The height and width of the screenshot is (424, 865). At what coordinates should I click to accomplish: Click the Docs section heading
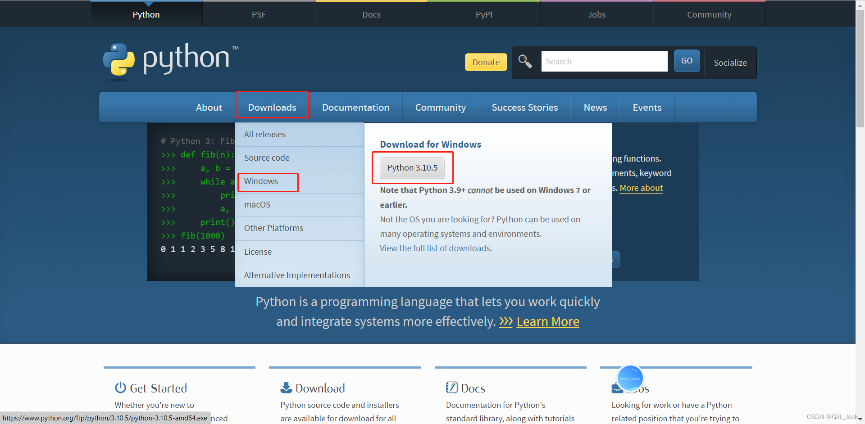[473, 388]
